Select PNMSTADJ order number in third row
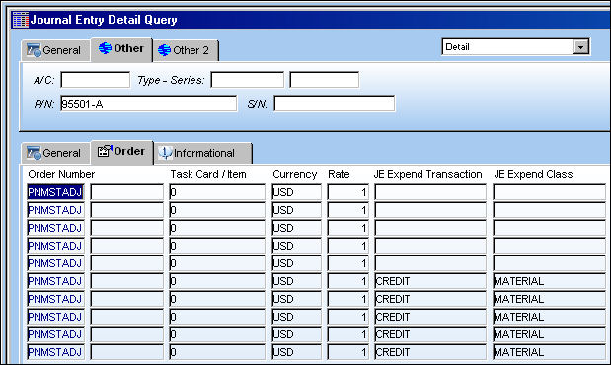The width and height of the screenshot is (611, 365). coord(55,228)
